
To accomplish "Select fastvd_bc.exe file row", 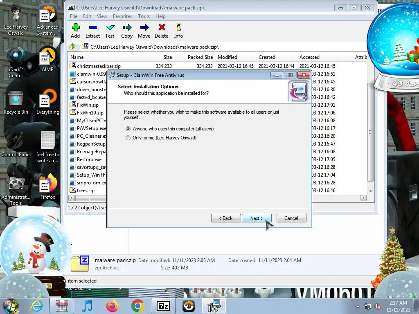I will tap(88, 97).
